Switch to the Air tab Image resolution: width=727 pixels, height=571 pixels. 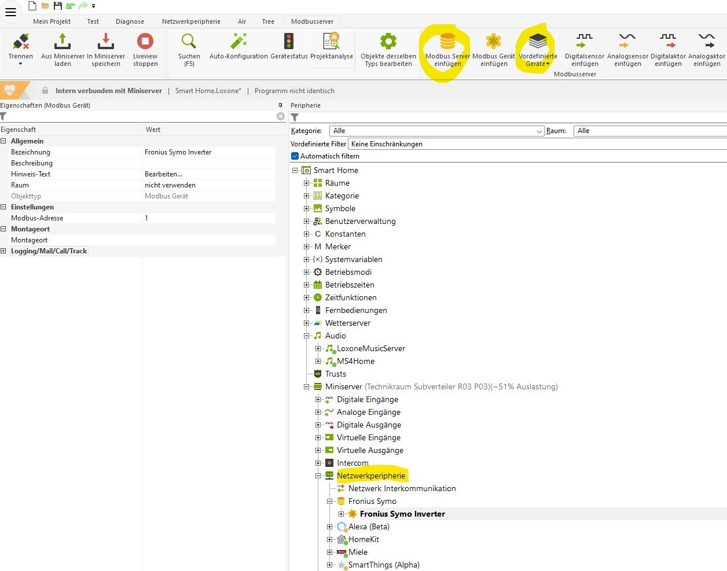242,21
